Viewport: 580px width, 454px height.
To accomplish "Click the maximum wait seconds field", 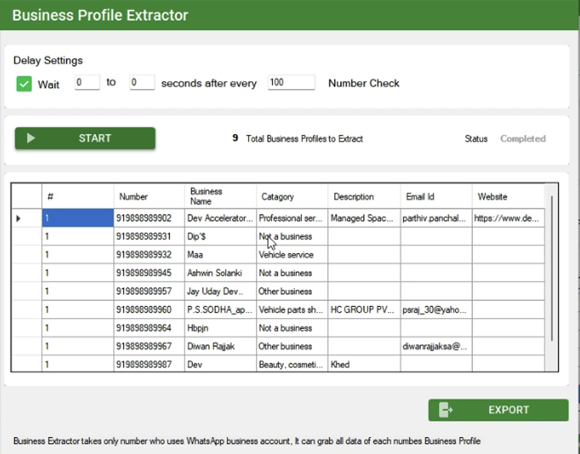I will click(142, 83).
